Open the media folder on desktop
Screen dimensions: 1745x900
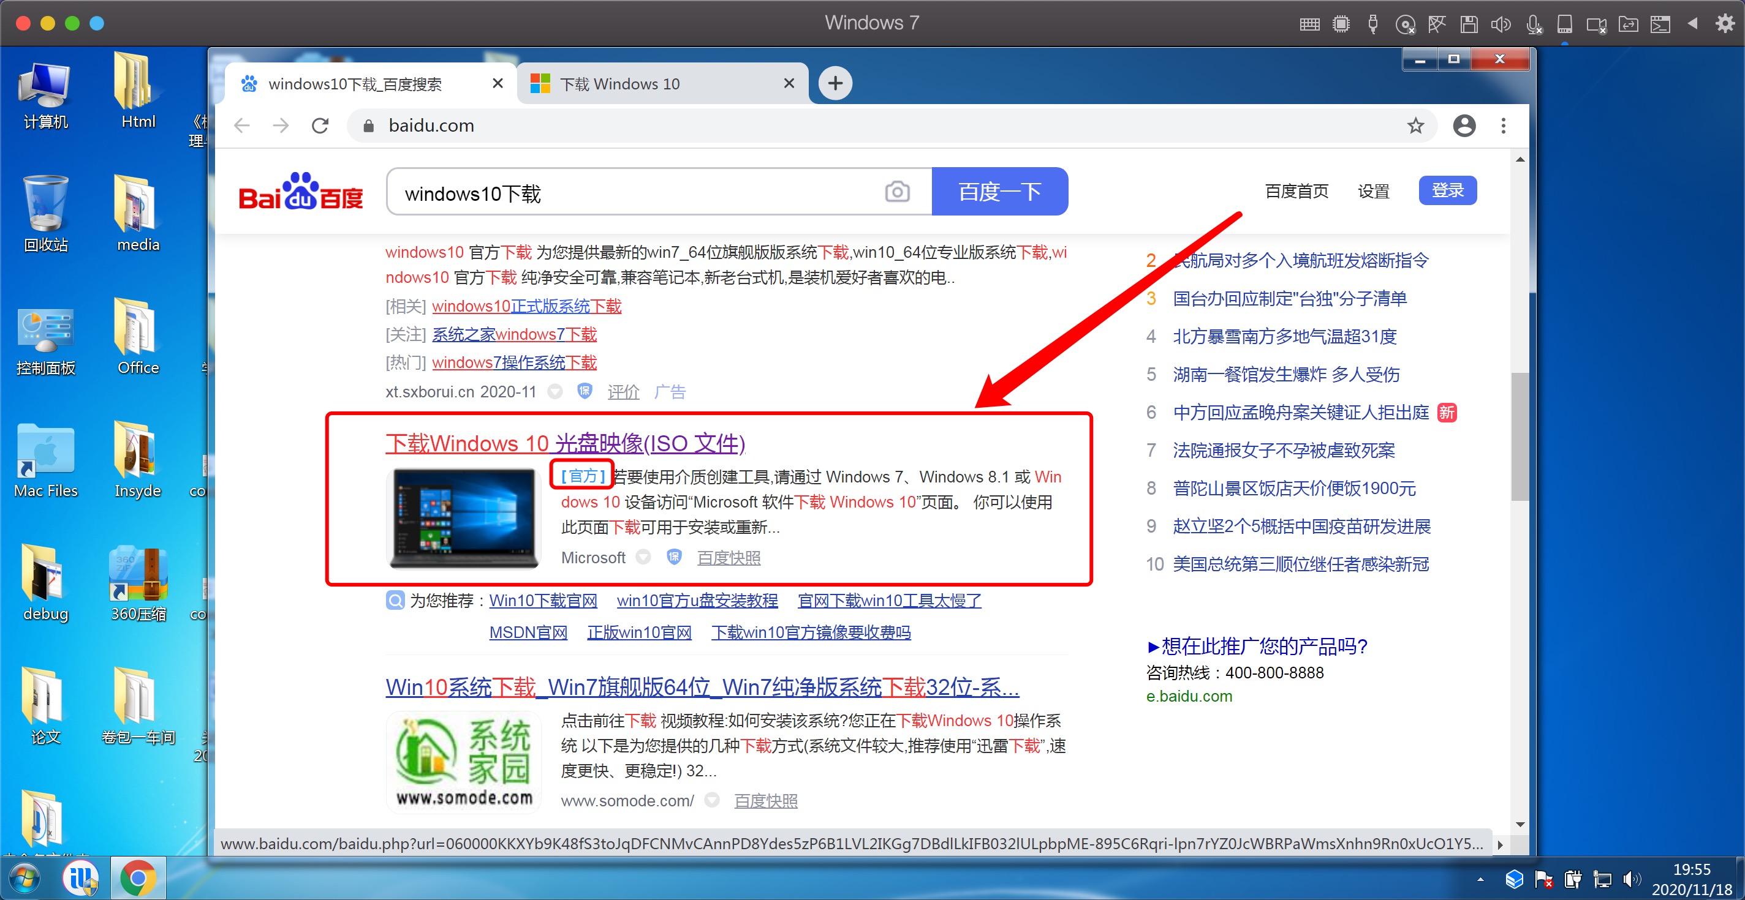point(137,215)
